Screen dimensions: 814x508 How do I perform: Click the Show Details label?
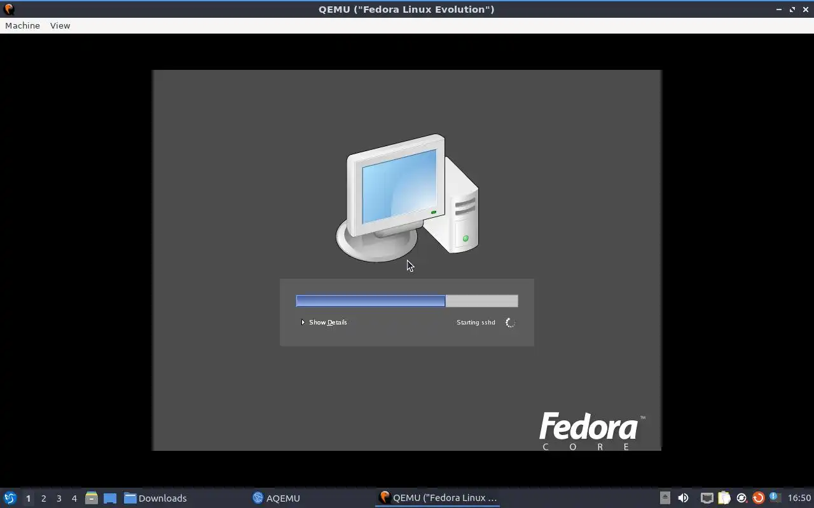(328, 323)
